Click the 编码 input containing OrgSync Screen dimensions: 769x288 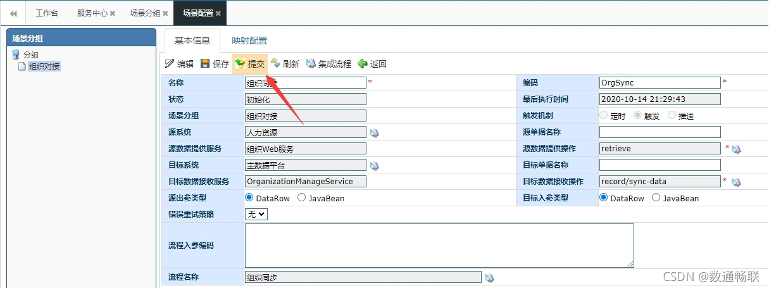coord(660,83)
